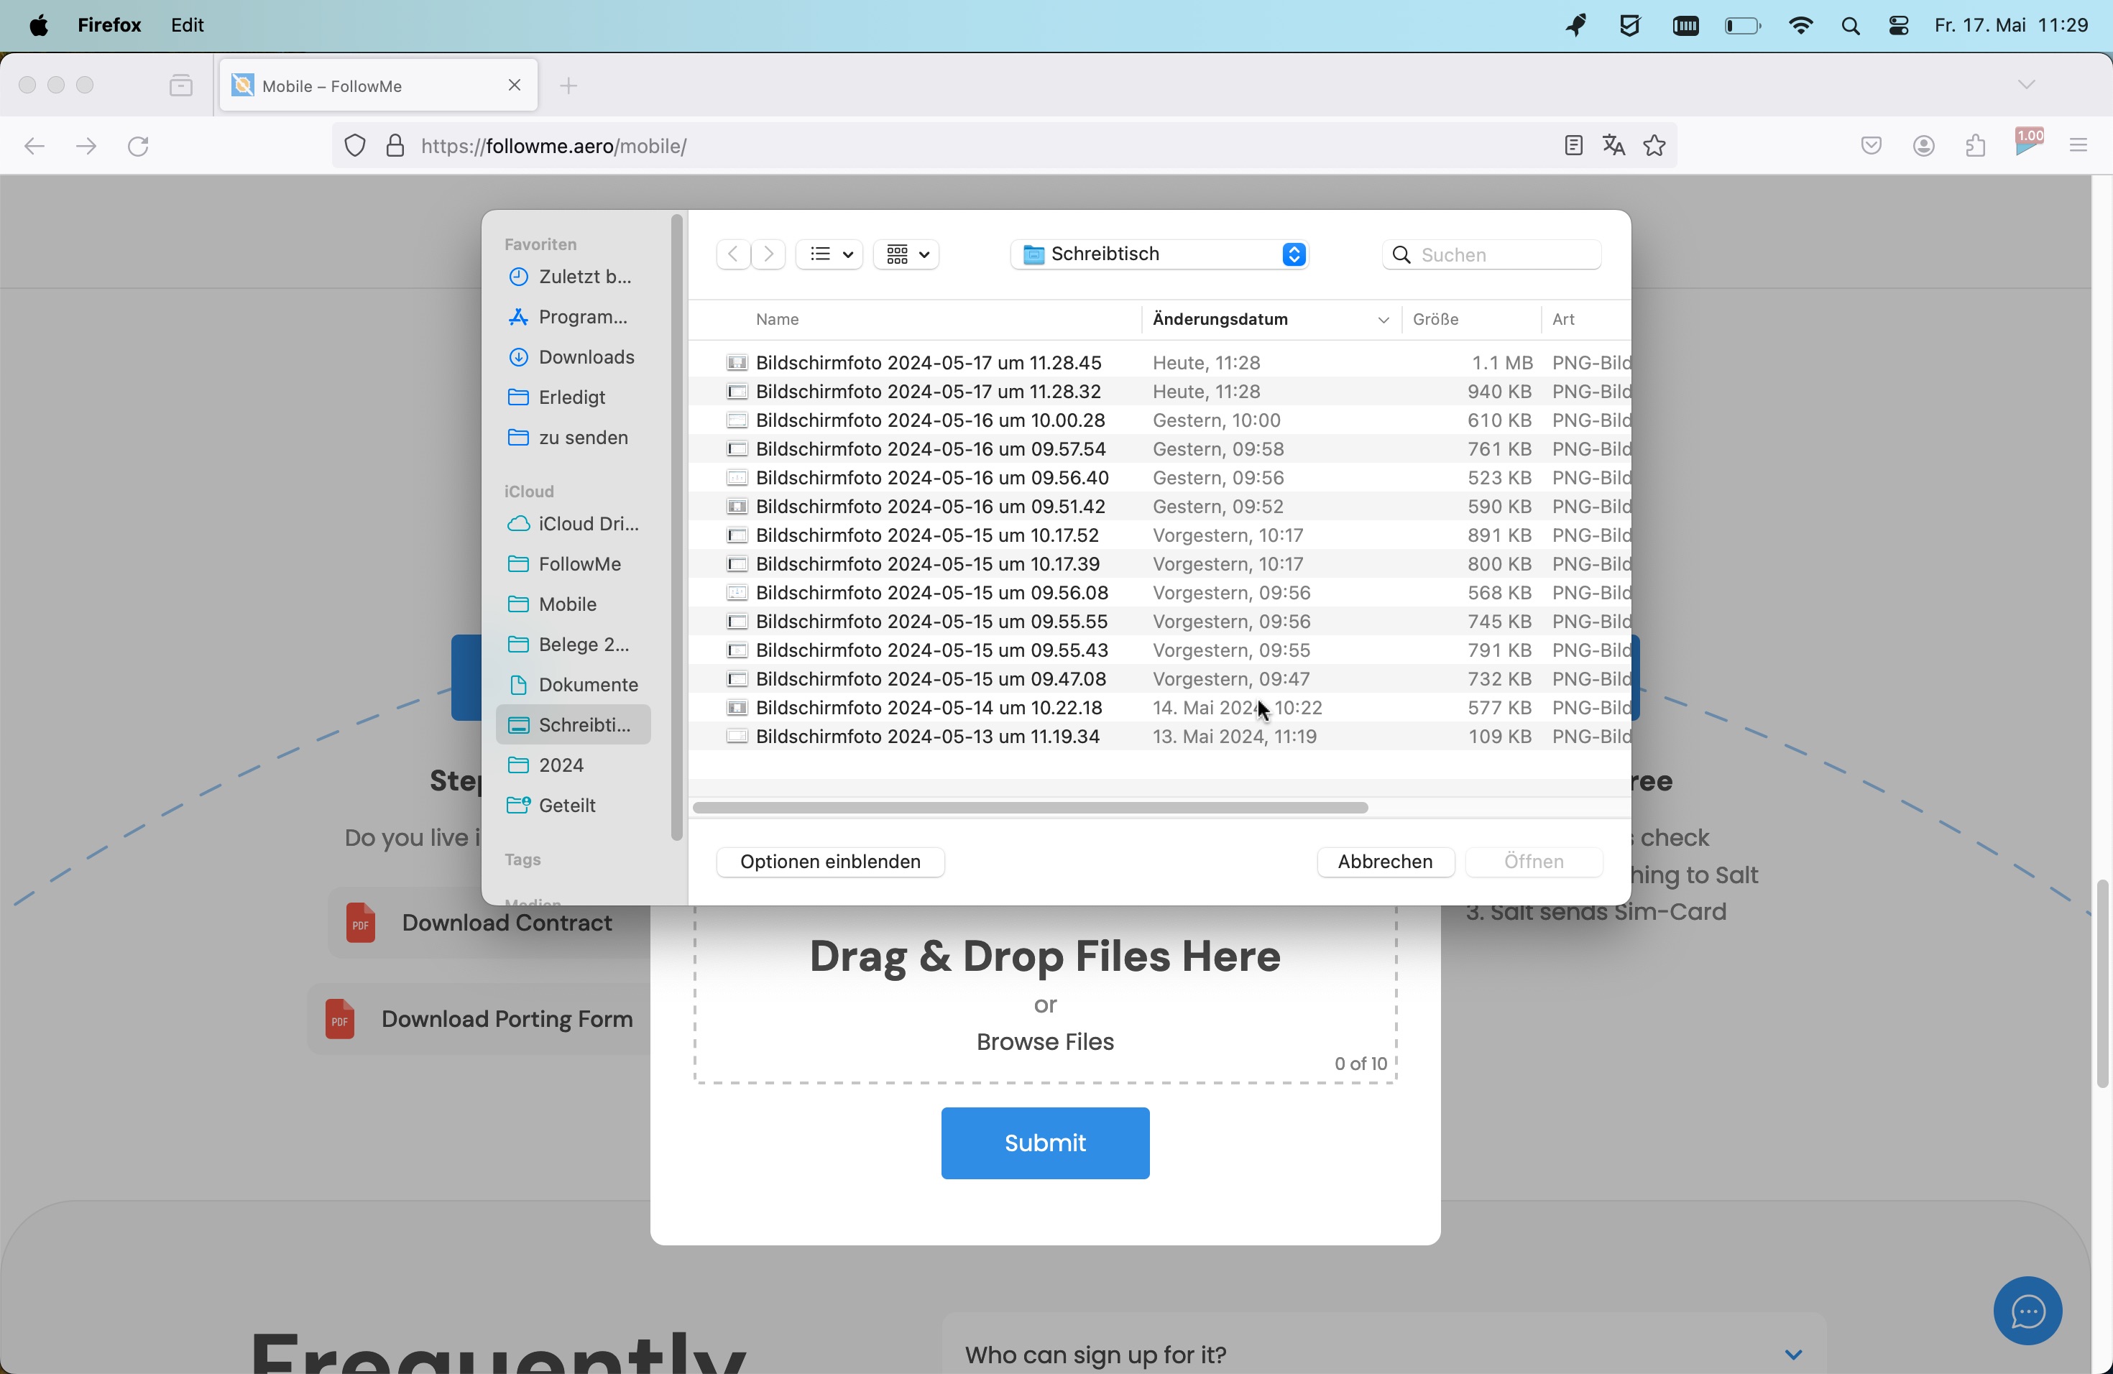
Task: Select file Bildschirmfoto 2024-05-15 um 10.17.52
Action: (1161, 536)
